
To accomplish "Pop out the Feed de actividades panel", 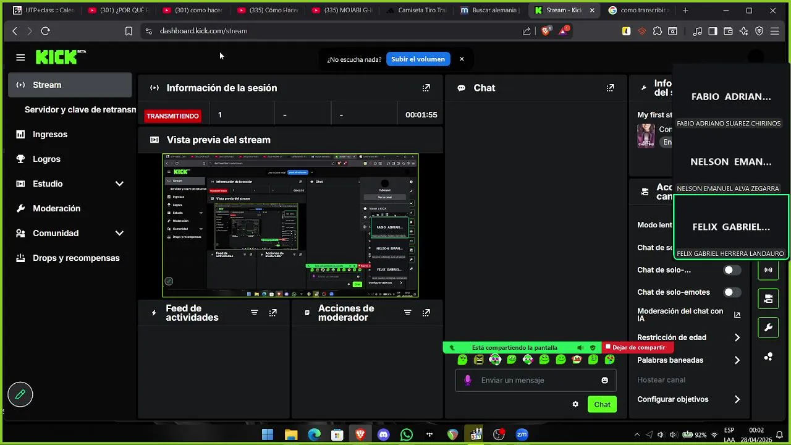I will tap(273, 313).
